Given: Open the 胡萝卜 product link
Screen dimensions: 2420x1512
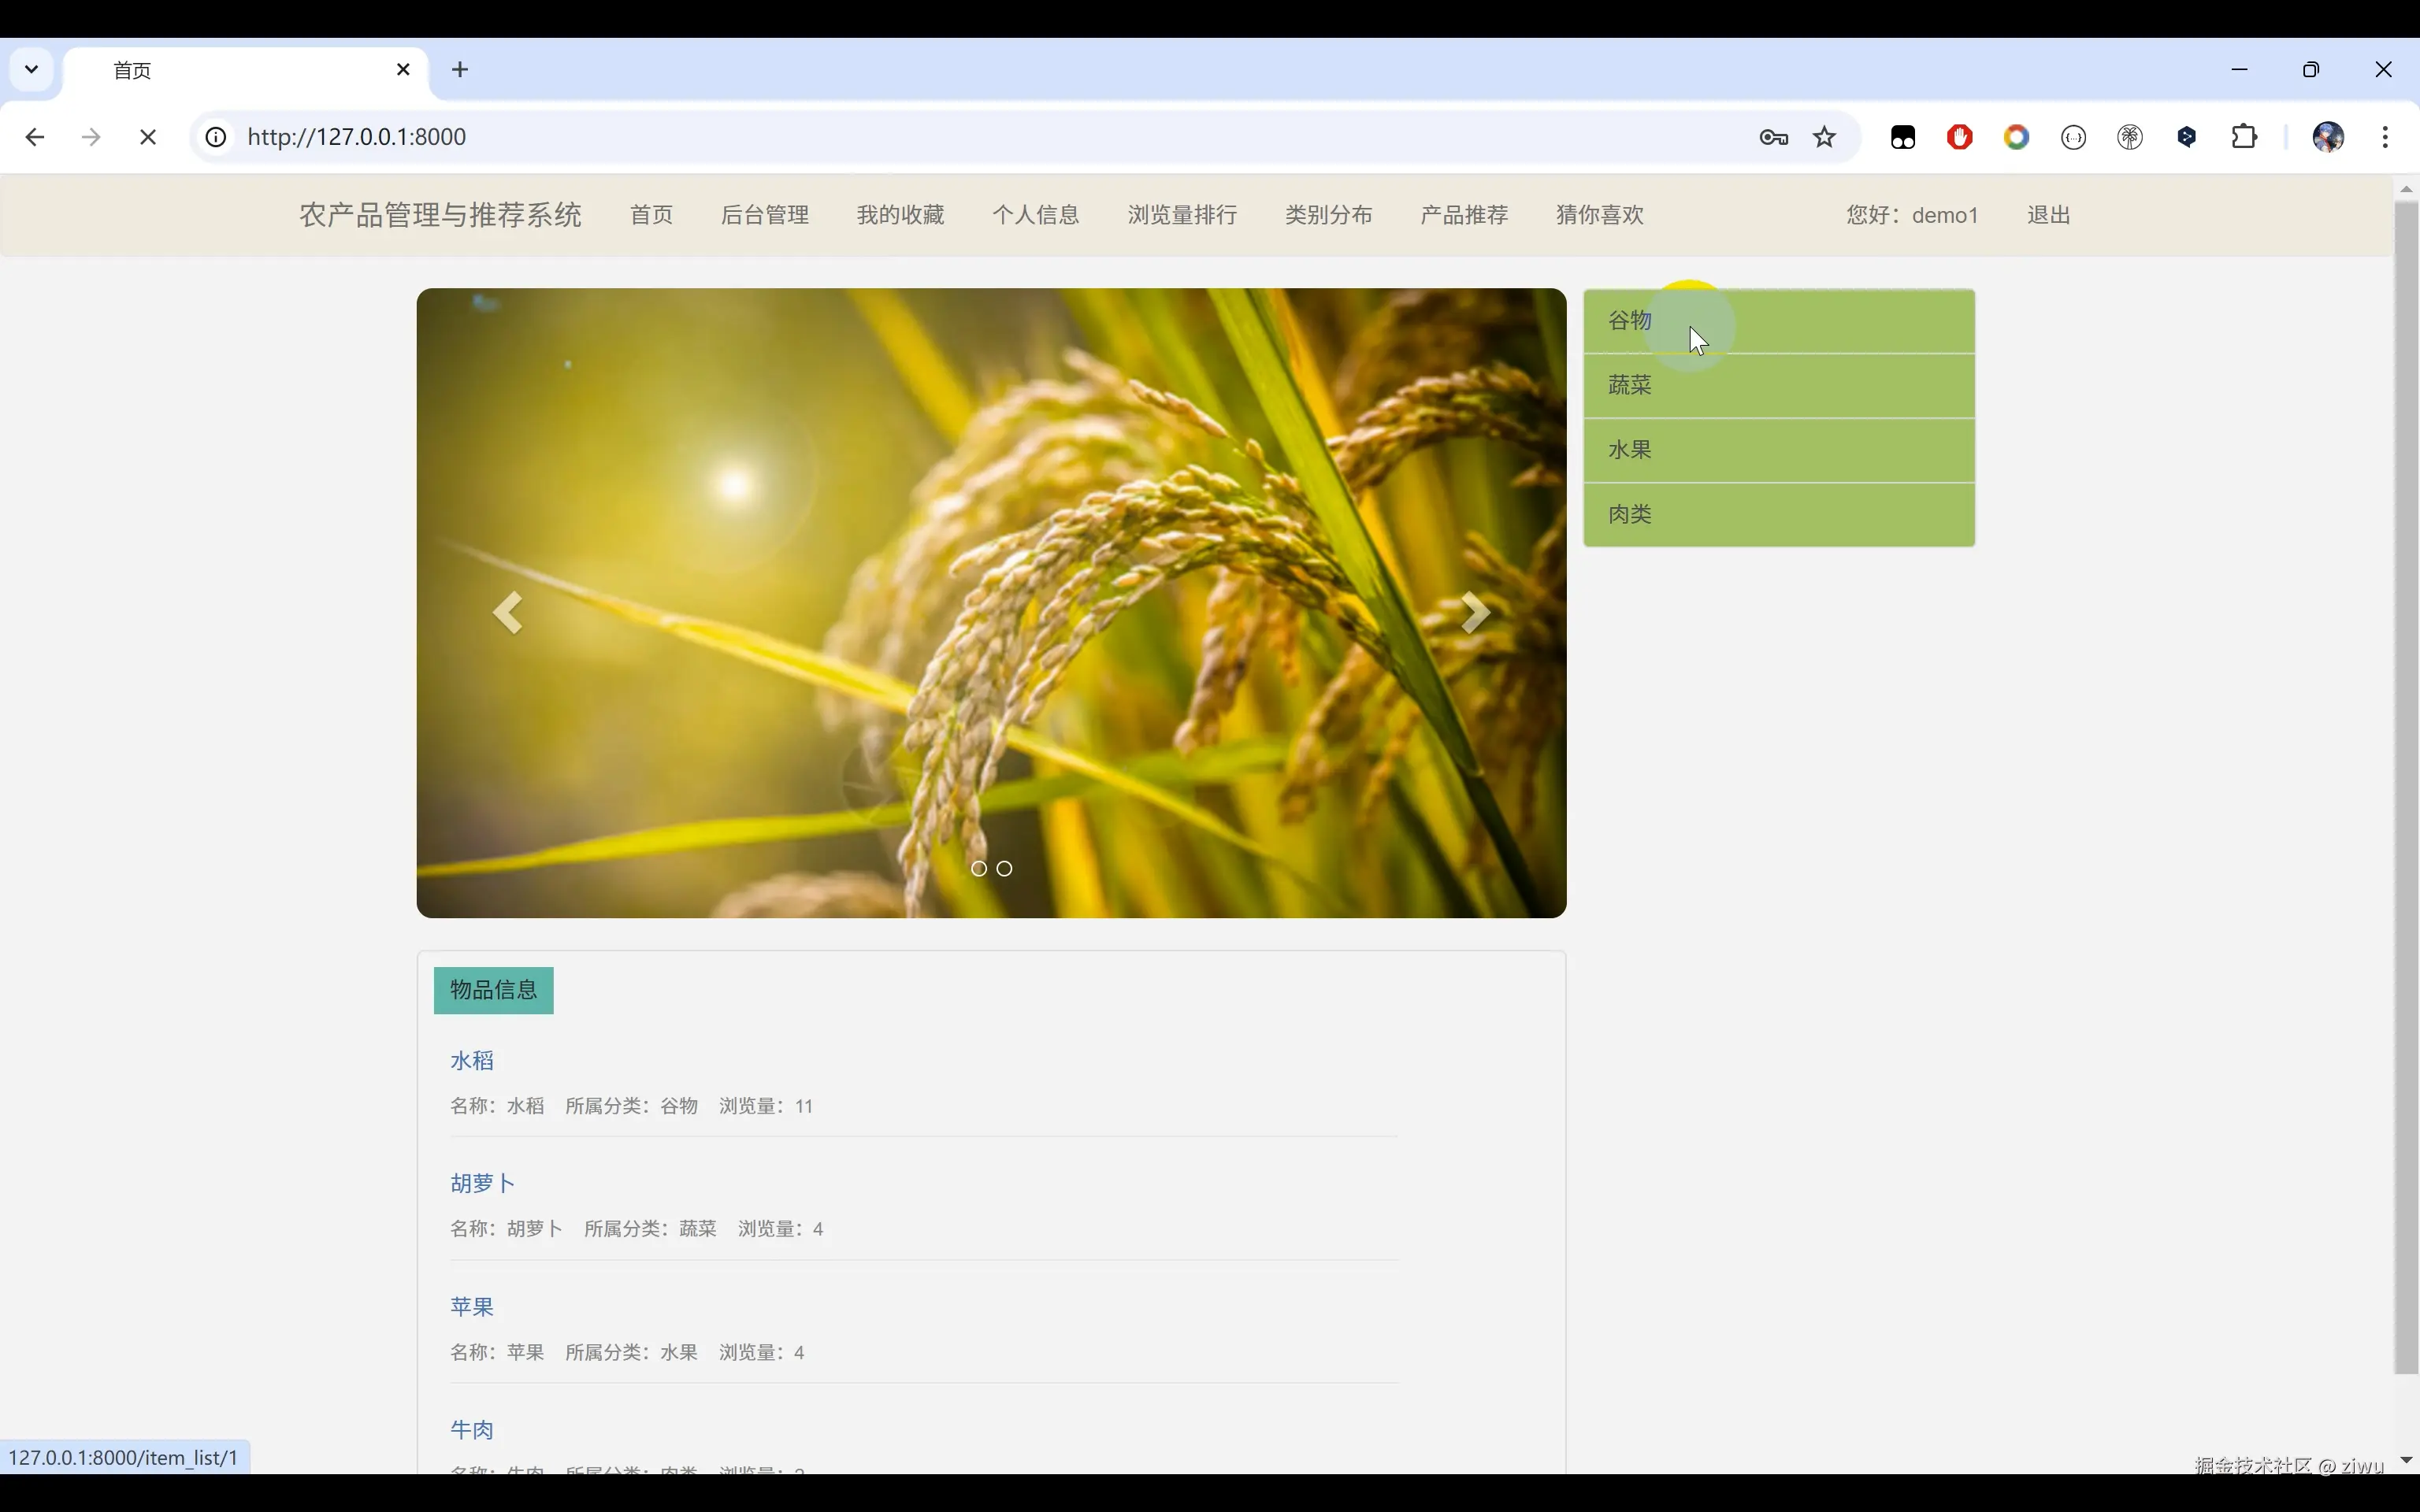Looking at the screenshot, I should [482, 1183].
